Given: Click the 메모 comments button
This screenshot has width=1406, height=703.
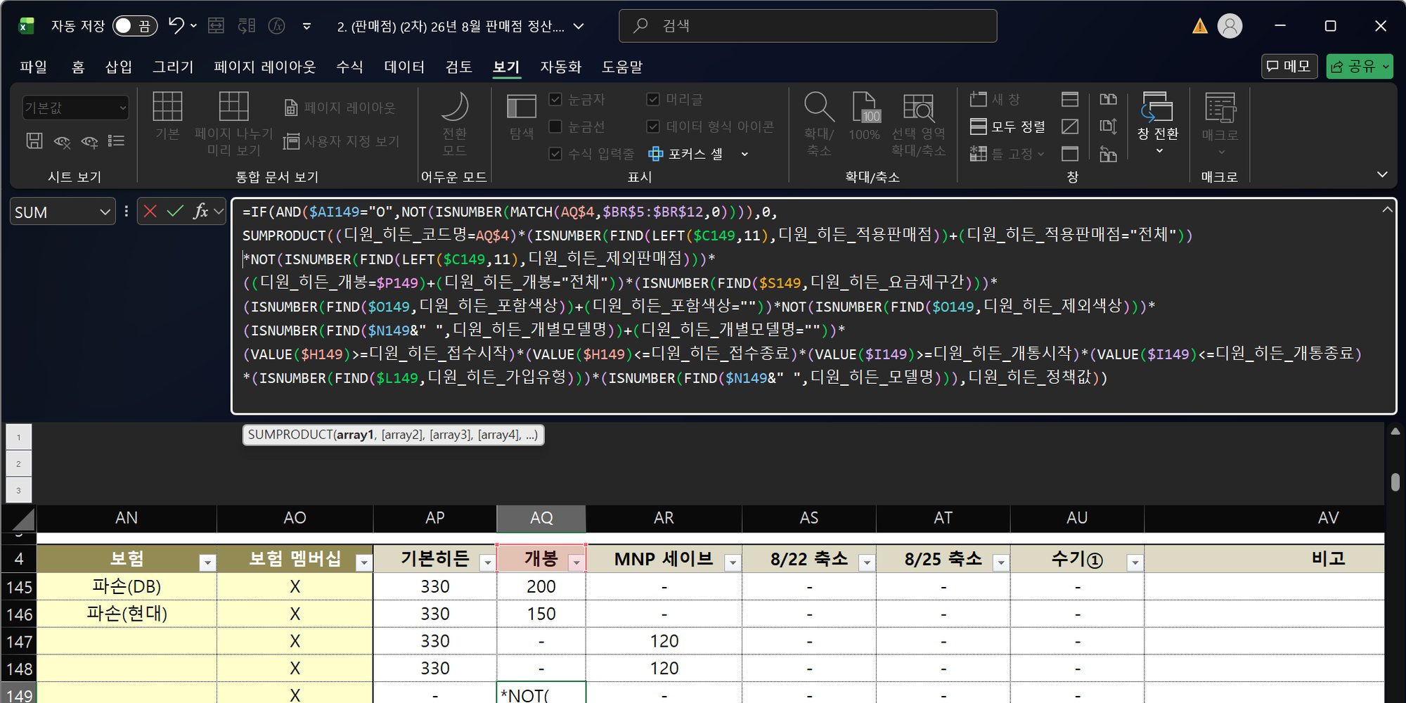Looking at the screenshot, I should (x=1289, y=66).
